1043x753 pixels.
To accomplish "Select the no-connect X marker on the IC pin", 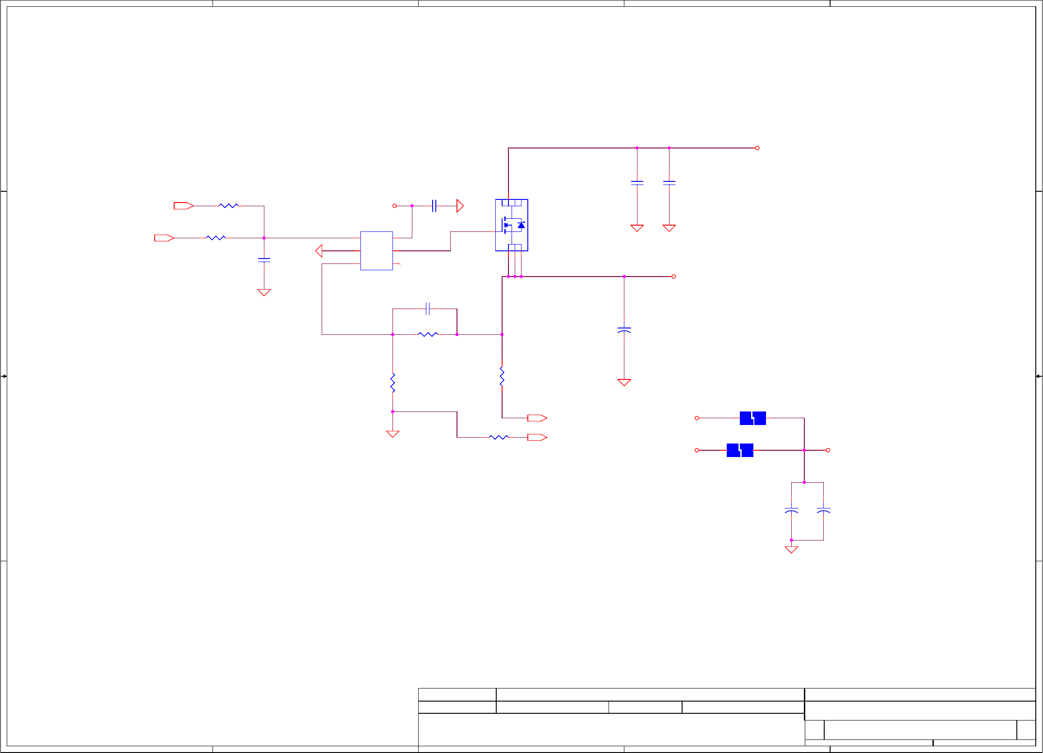I will (x=399, y=263).
